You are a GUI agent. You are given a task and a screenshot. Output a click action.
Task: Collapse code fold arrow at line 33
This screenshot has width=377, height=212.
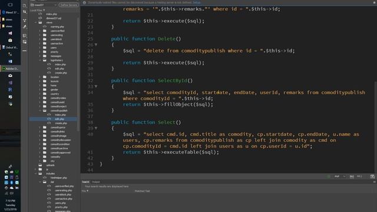96,87
